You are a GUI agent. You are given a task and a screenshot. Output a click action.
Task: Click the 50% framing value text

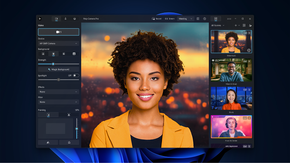click(77, 110)
